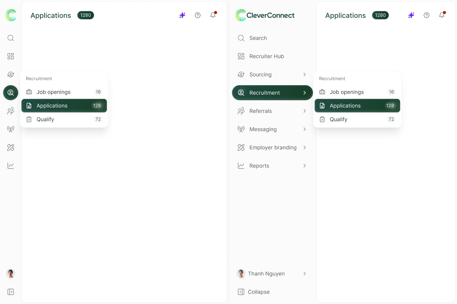Open Referrals icon in collapsed sidebar
This screenshot has width=457, height=304.
[x=11, y=111]
